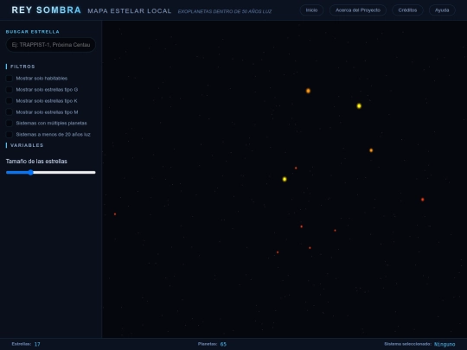Toggle Mostrar solo estrellas tipo M
This screenshot has width=467, height=350.
10,112
